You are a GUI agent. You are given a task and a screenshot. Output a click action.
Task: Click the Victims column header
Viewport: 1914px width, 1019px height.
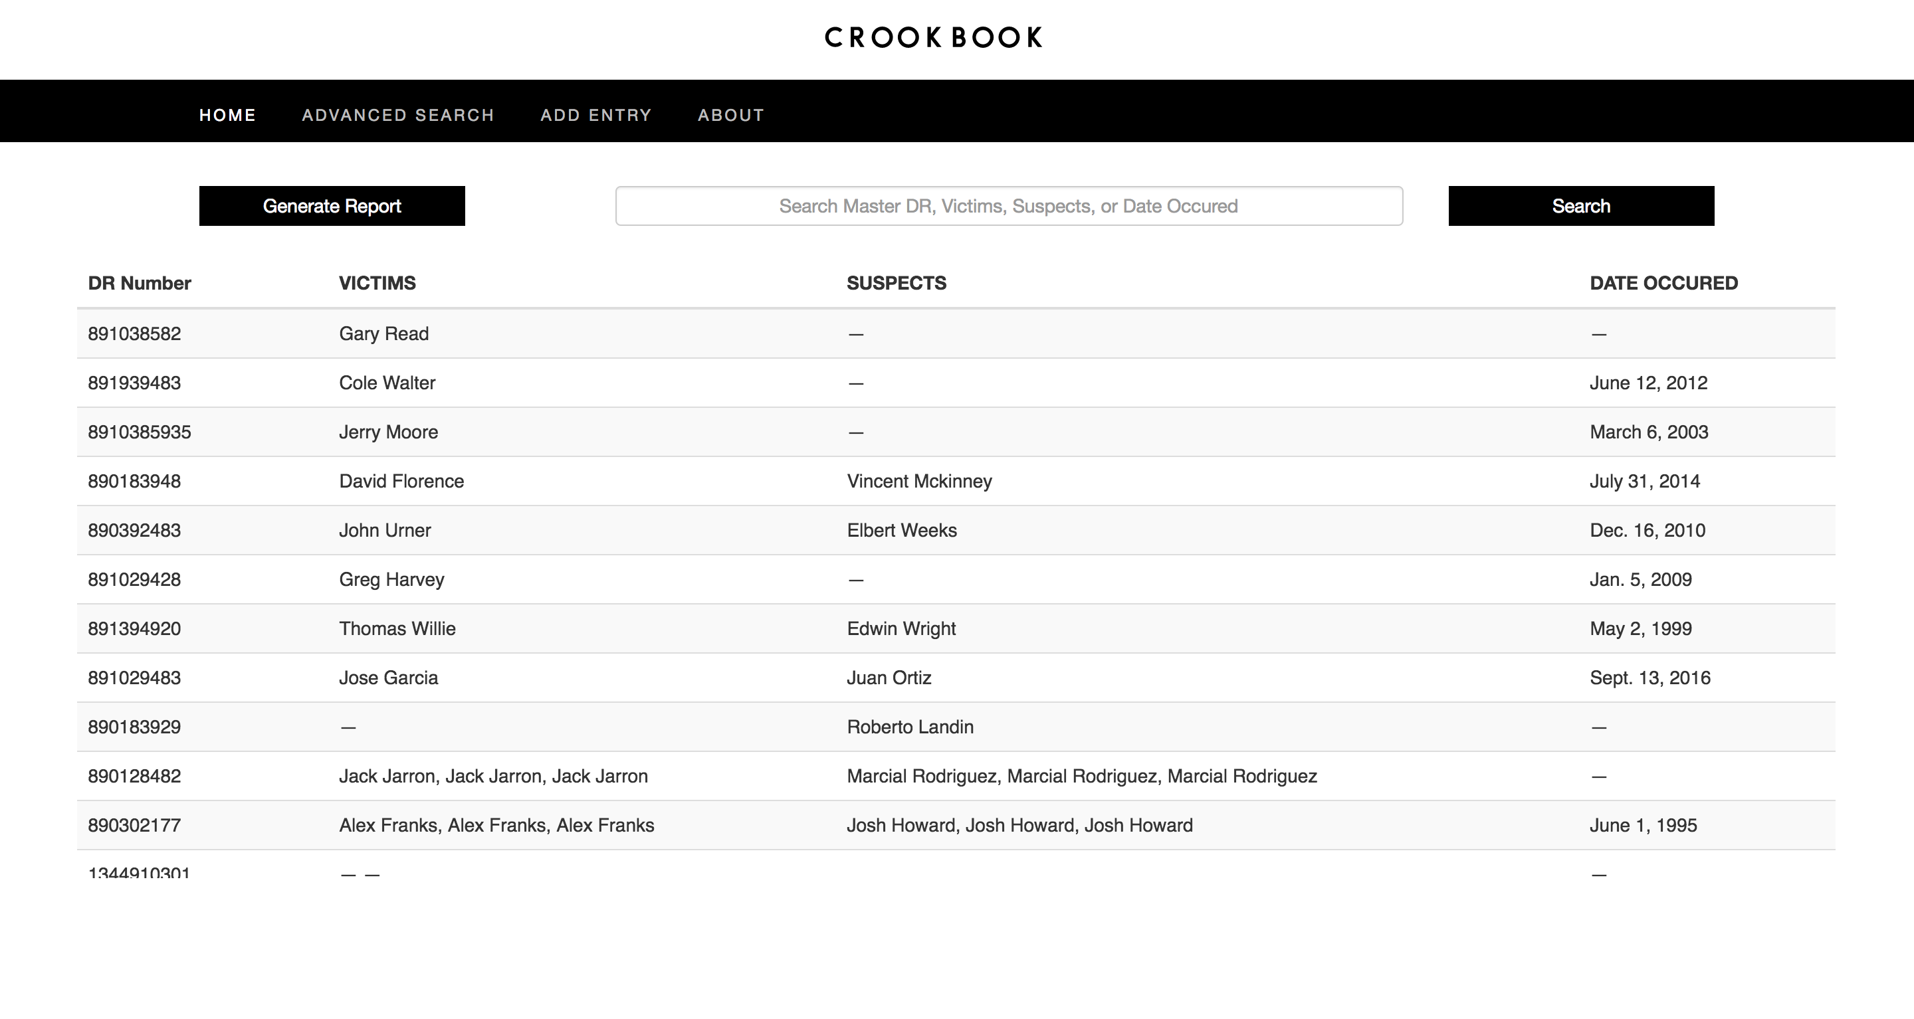pos(377,283)
